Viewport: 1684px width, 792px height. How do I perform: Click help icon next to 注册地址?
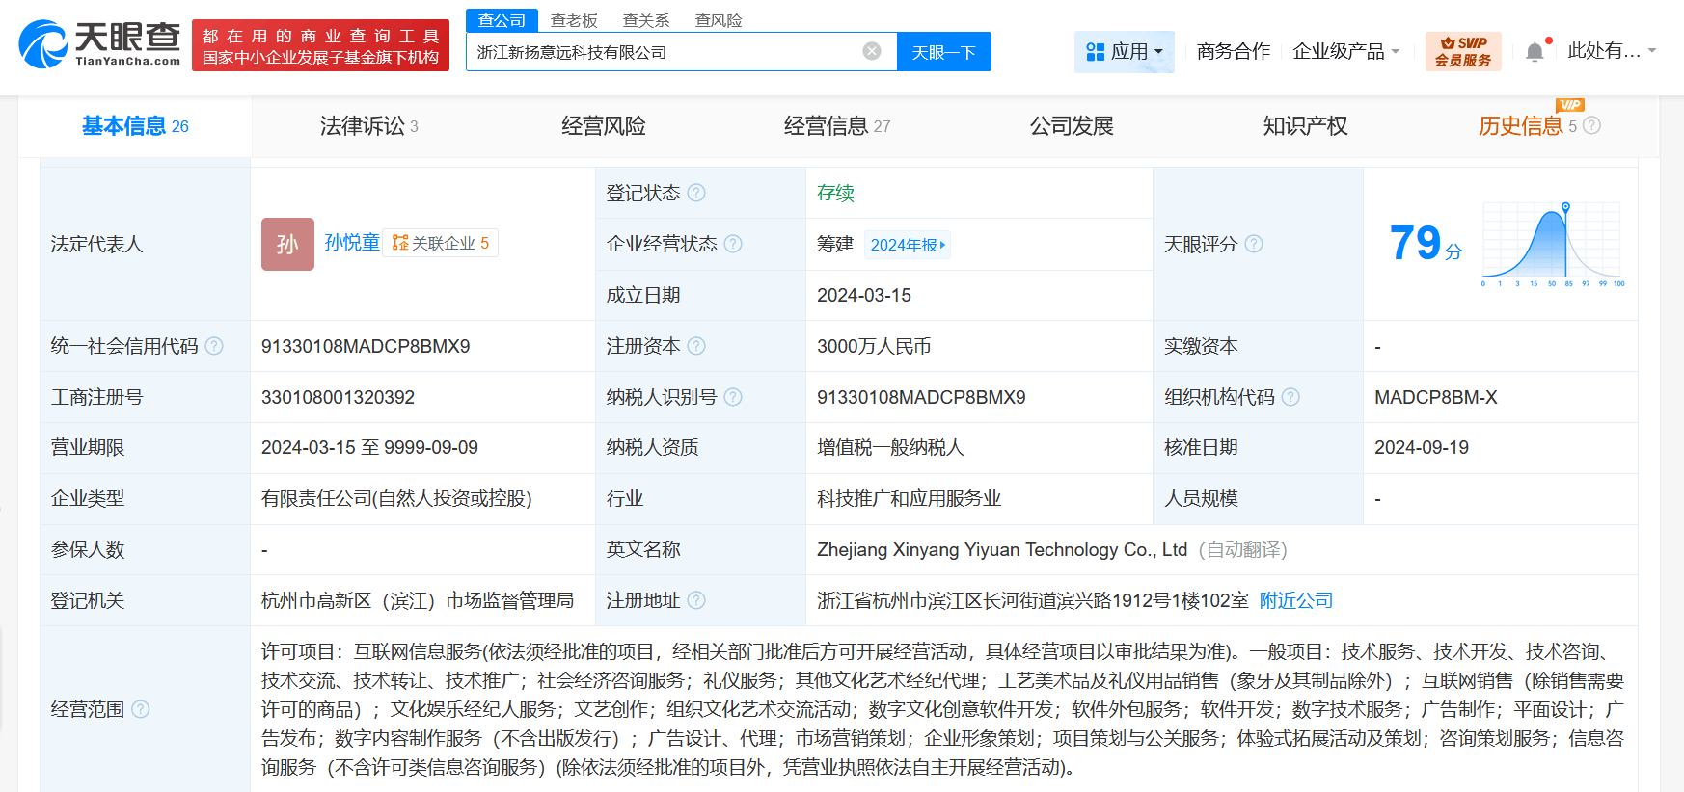pos(696,600)
